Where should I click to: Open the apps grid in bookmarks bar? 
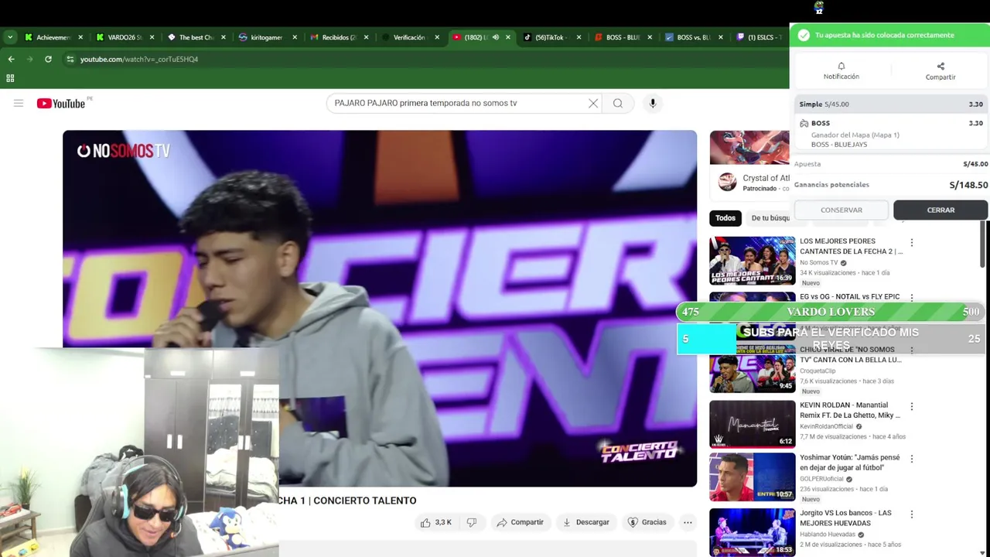[10, 78]
